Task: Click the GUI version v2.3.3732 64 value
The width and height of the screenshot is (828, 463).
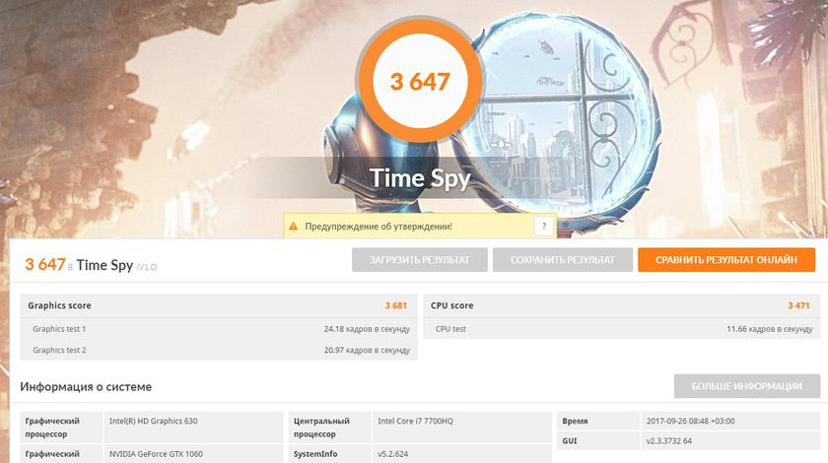Action: point(682,441)
